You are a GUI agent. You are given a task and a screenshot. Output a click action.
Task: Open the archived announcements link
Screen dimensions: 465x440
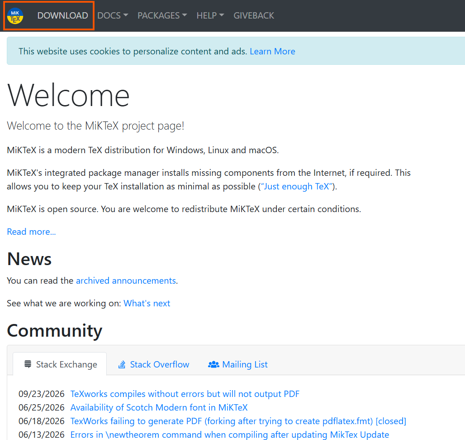click(126, 280)
